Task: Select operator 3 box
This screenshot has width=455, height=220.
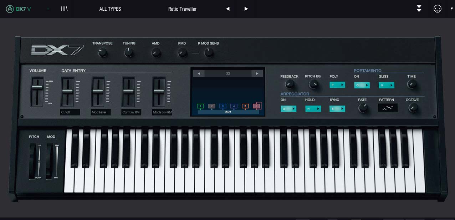Action: point(223,106)
